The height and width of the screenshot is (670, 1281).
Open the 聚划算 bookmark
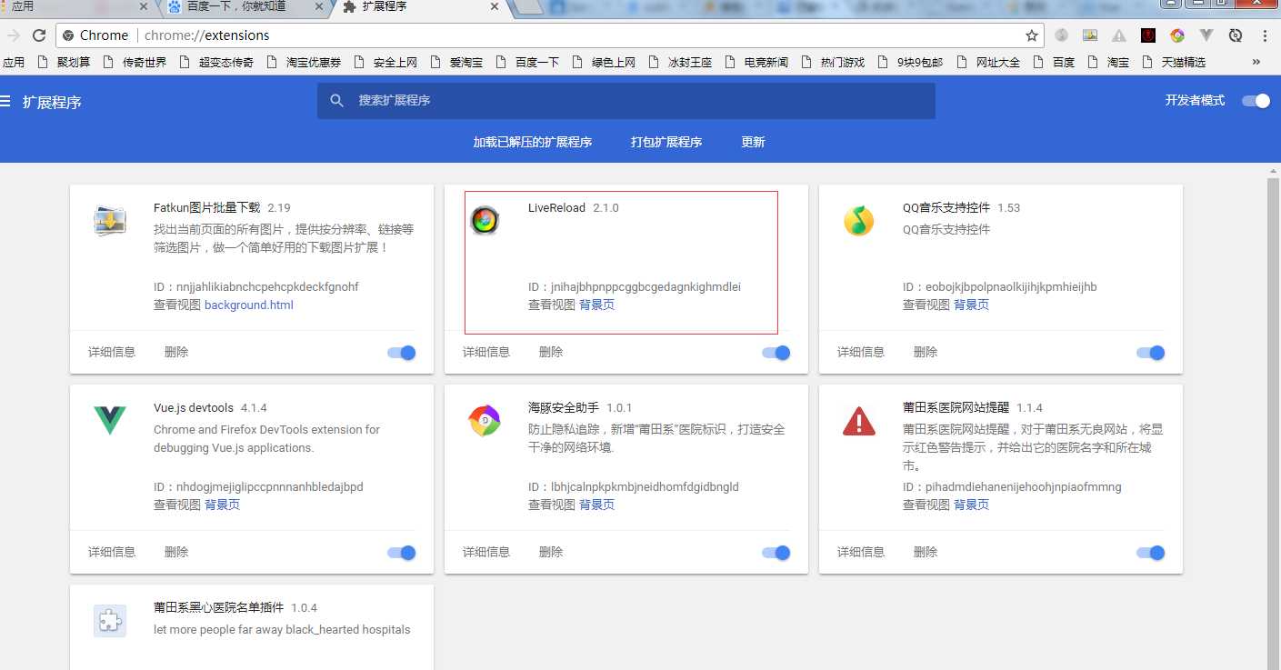pyautogui.click(x=63, y=63)
